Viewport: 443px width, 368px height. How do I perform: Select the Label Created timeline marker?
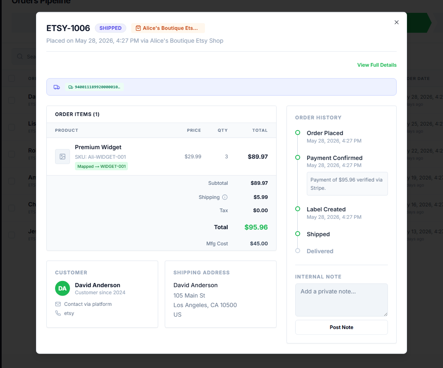pos(298,209)
